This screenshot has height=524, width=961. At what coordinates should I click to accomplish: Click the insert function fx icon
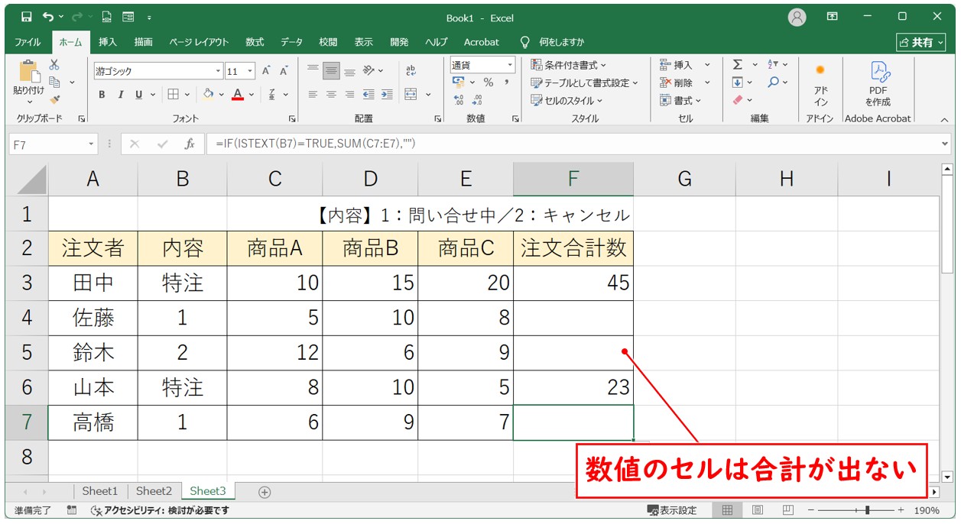click(x=189, y=144)
